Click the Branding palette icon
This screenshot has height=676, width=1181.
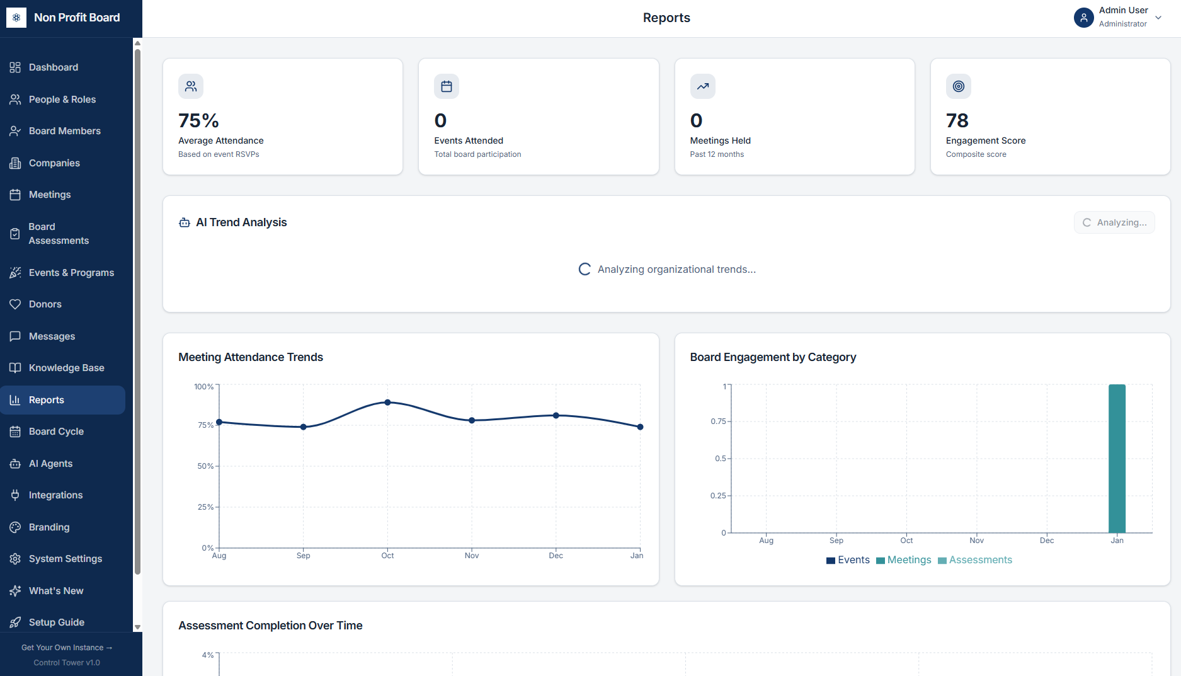(x=15, y=527)
